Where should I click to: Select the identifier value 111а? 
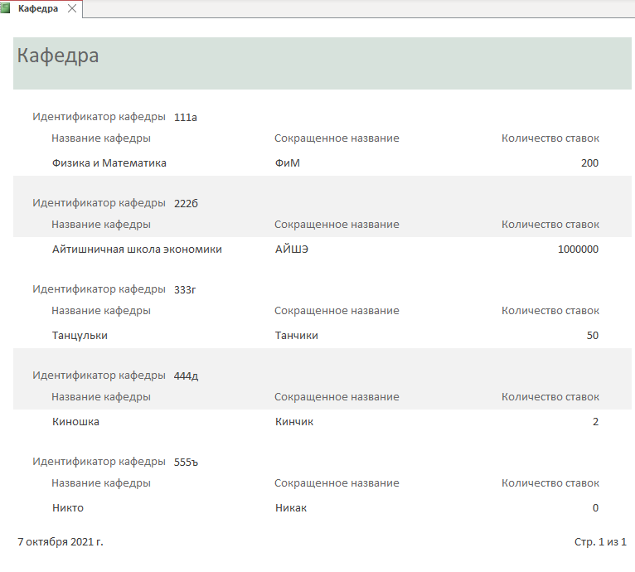click(x=186, y=118)
